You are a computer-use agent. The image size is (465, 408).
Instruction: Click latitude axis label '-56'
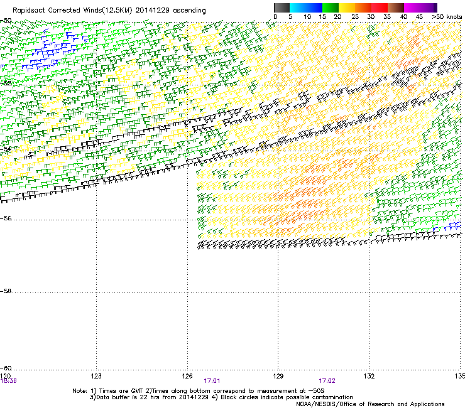point(6,218)
